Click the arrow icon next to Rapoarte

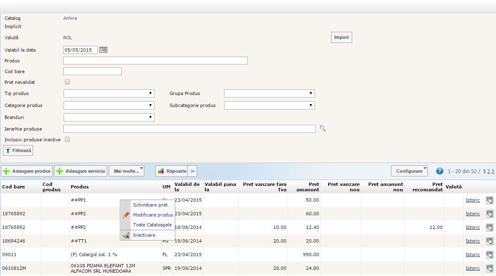click(x=193, y=171)
